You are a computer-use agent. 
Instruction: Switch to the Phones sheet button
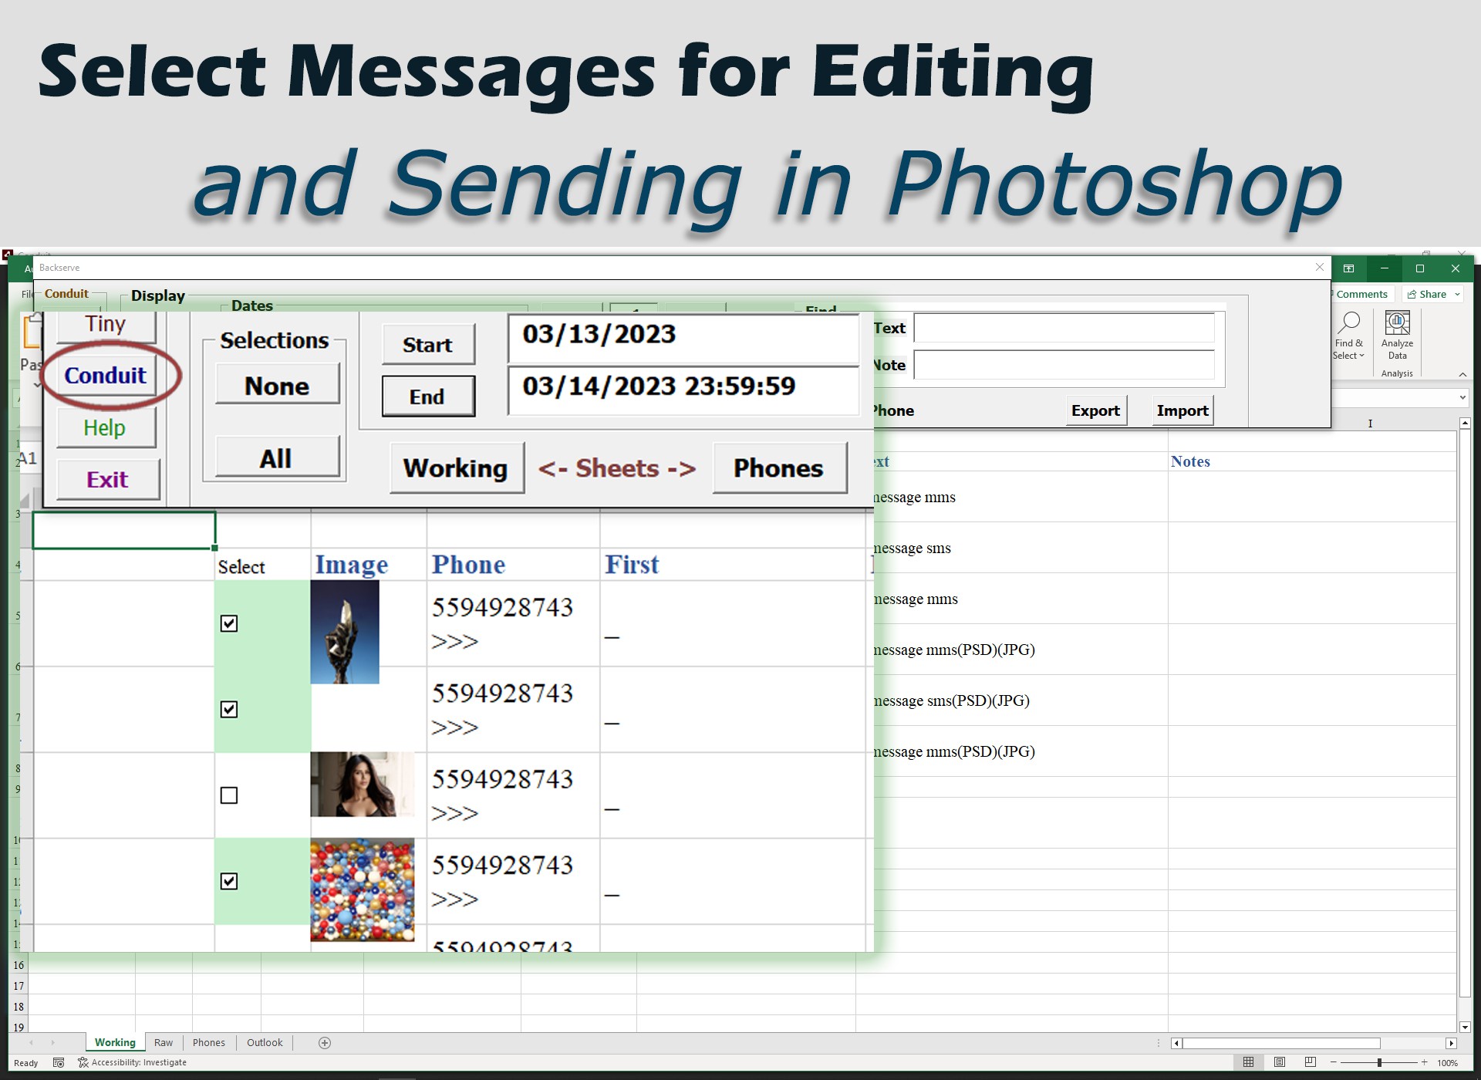pyautogui.click(x=779, y=468)
